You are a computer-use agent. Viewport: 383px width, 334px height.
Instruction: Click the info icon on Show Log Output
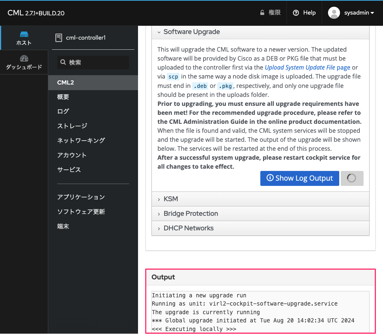point(270,178)
